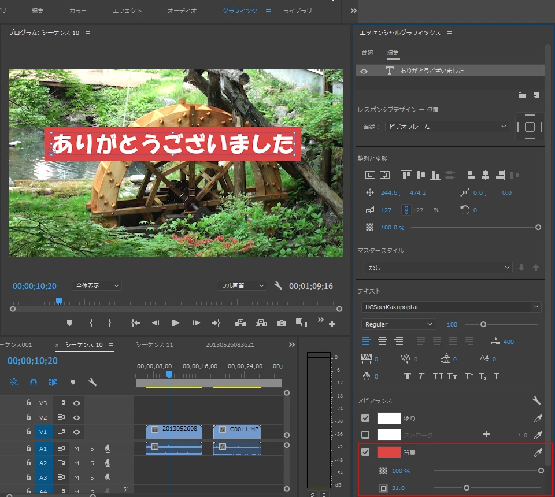Open master style なし dropdown
The width and height of the screenshot is (555, 497).
(x=439, y=268)
